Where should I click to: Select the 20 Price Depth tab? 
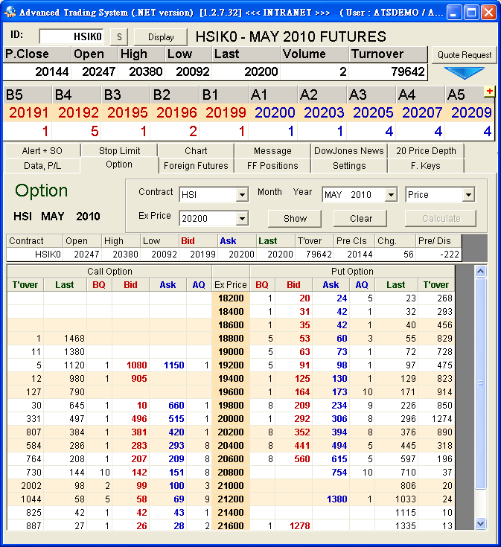427,150
